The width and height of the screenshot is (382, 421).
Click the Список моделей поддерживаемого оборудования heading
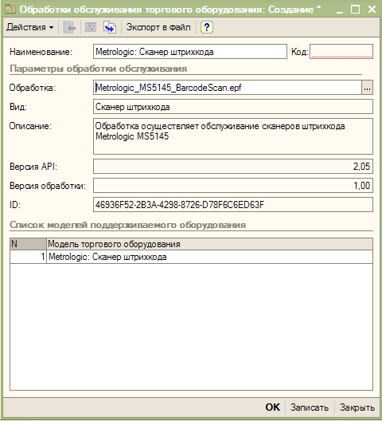128,225
